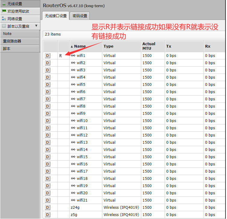Toggle the D disable button for wifi7
Viewport: 227px width, 219px height.
click(48, 99)
